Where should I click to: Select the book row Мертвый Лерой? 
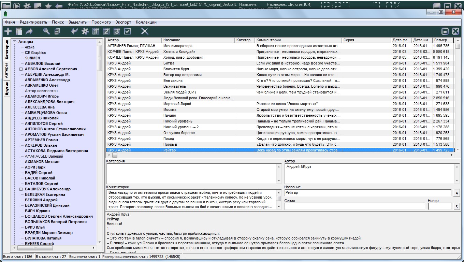point(177,104)
